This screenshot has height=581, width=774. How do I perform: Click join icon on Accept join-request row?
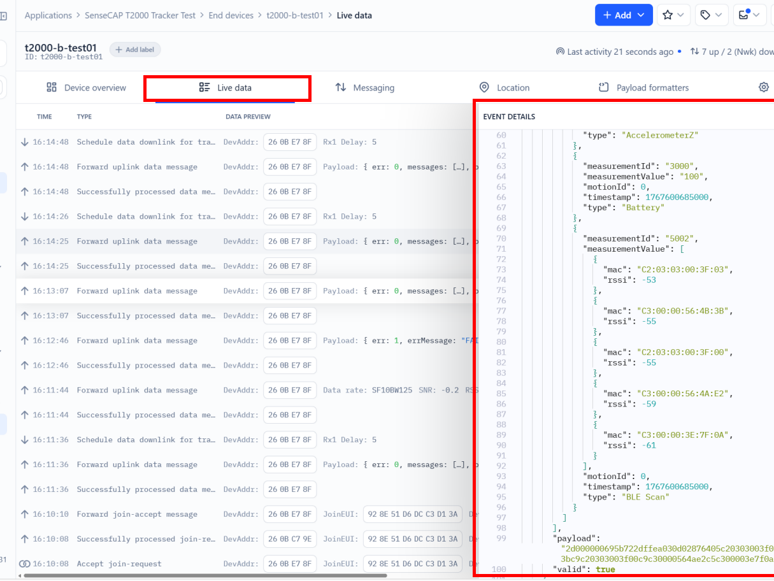click(x=25, y=564)
